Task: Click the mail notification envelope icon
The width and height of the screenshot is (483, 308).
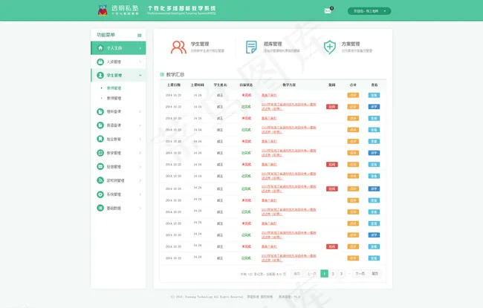Action: [328, 10]
